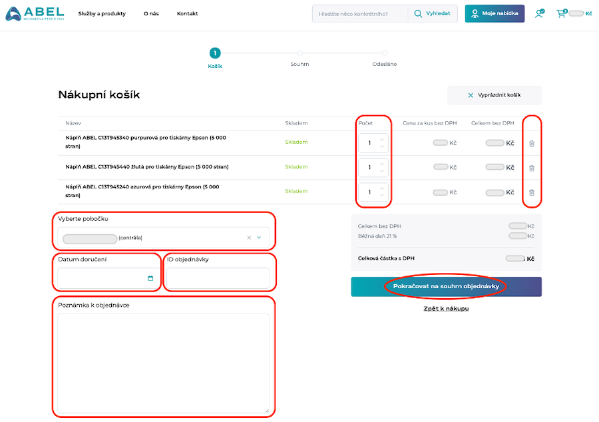
Task: Focus the Hledáte něco konkrétního search field
Action: pos(360,14)
